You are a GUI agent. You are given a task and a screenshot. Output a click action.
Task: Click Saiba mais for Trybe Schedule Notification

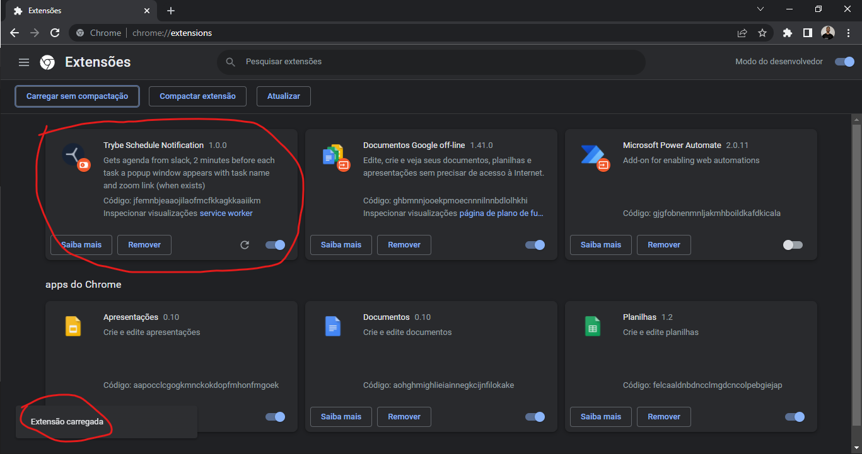point(81,245)
